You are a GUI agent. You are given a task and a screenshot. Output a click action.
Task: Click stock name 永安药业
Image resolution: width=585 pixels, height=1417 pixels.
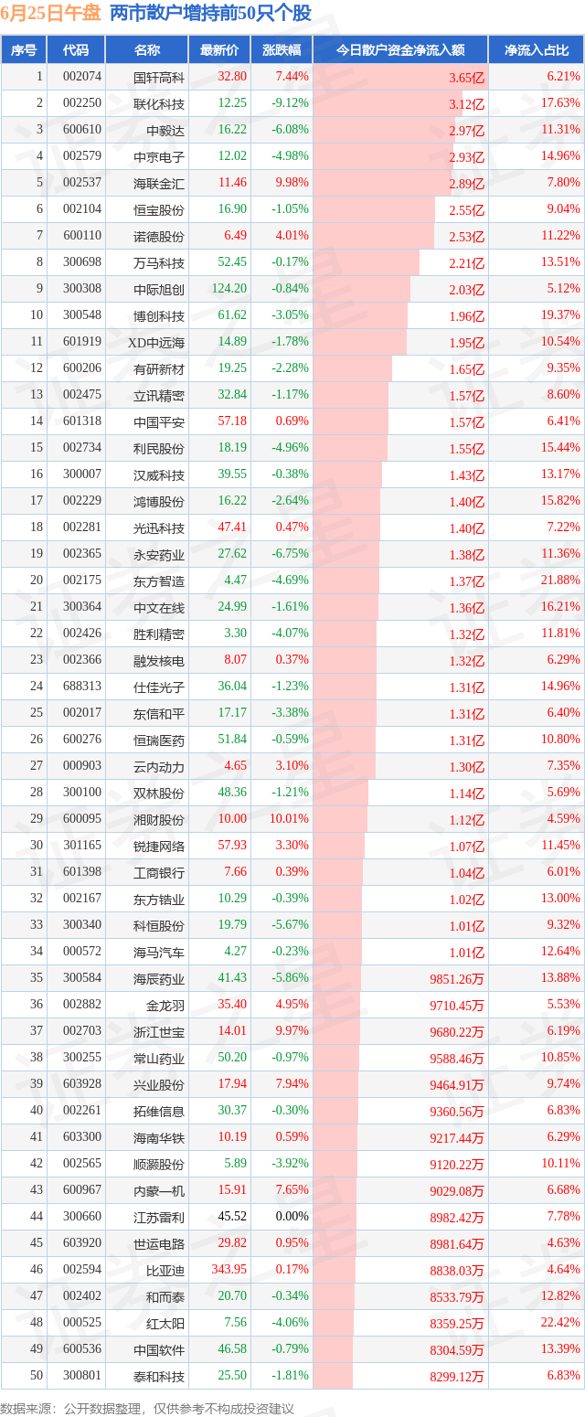tap(159, 555)
